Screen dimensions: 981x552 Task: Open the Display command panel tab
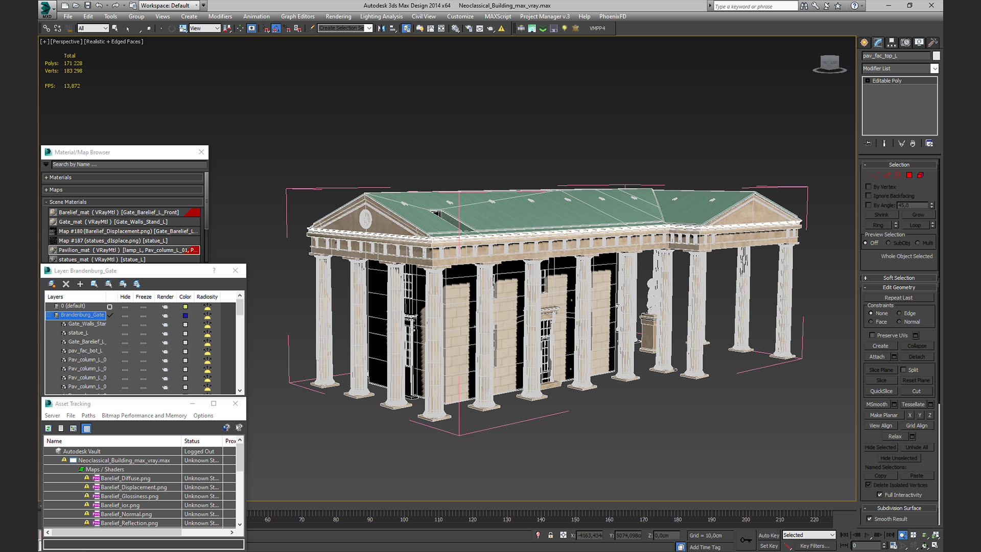pyautogui.click(x=919, y=42)
